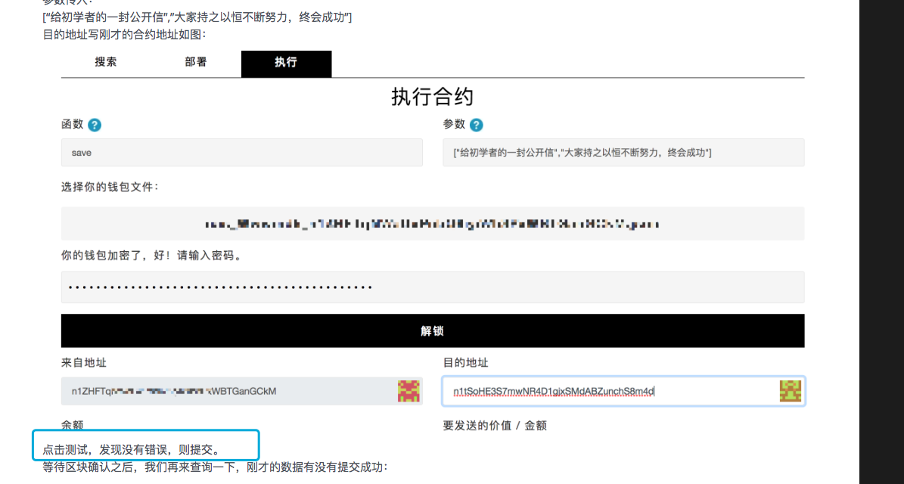Click the green identicon of destination address
904x484 pixels.
click(x=791, y=391)
